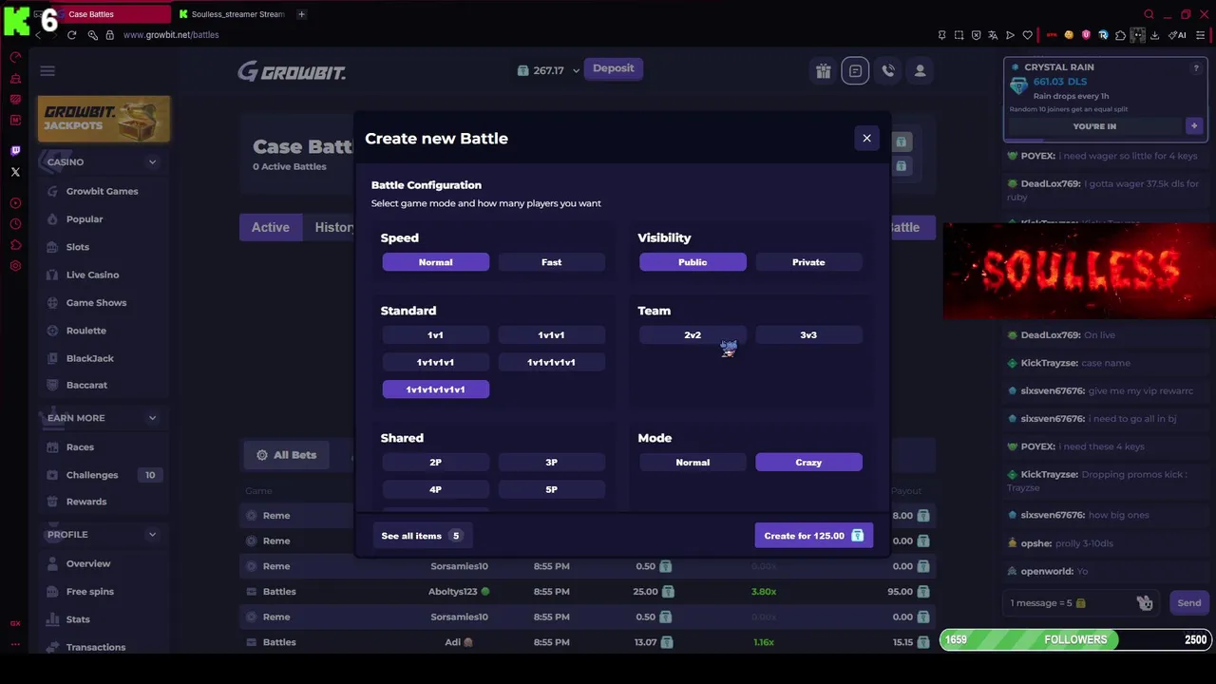The image size is (1216, 684).
Task: Open the user profile icon
Action: point(920,70)
